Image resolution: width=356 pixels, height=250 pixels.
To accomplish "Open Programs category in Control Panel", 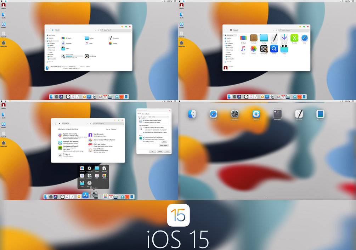I will pyautogui.click(x=67, y=154).
